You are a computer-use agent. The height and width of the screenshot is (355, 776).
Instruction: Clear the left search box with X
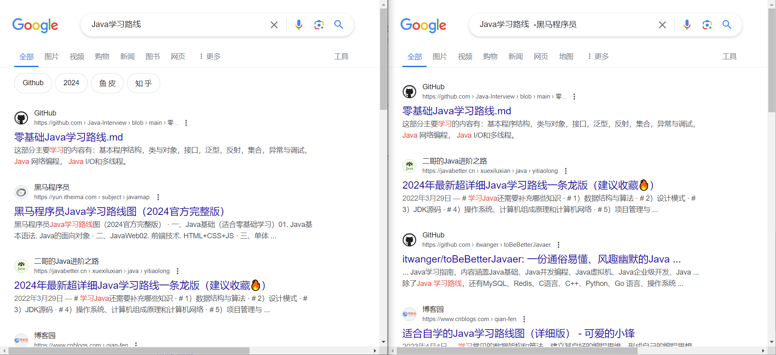tap(274, 25)
